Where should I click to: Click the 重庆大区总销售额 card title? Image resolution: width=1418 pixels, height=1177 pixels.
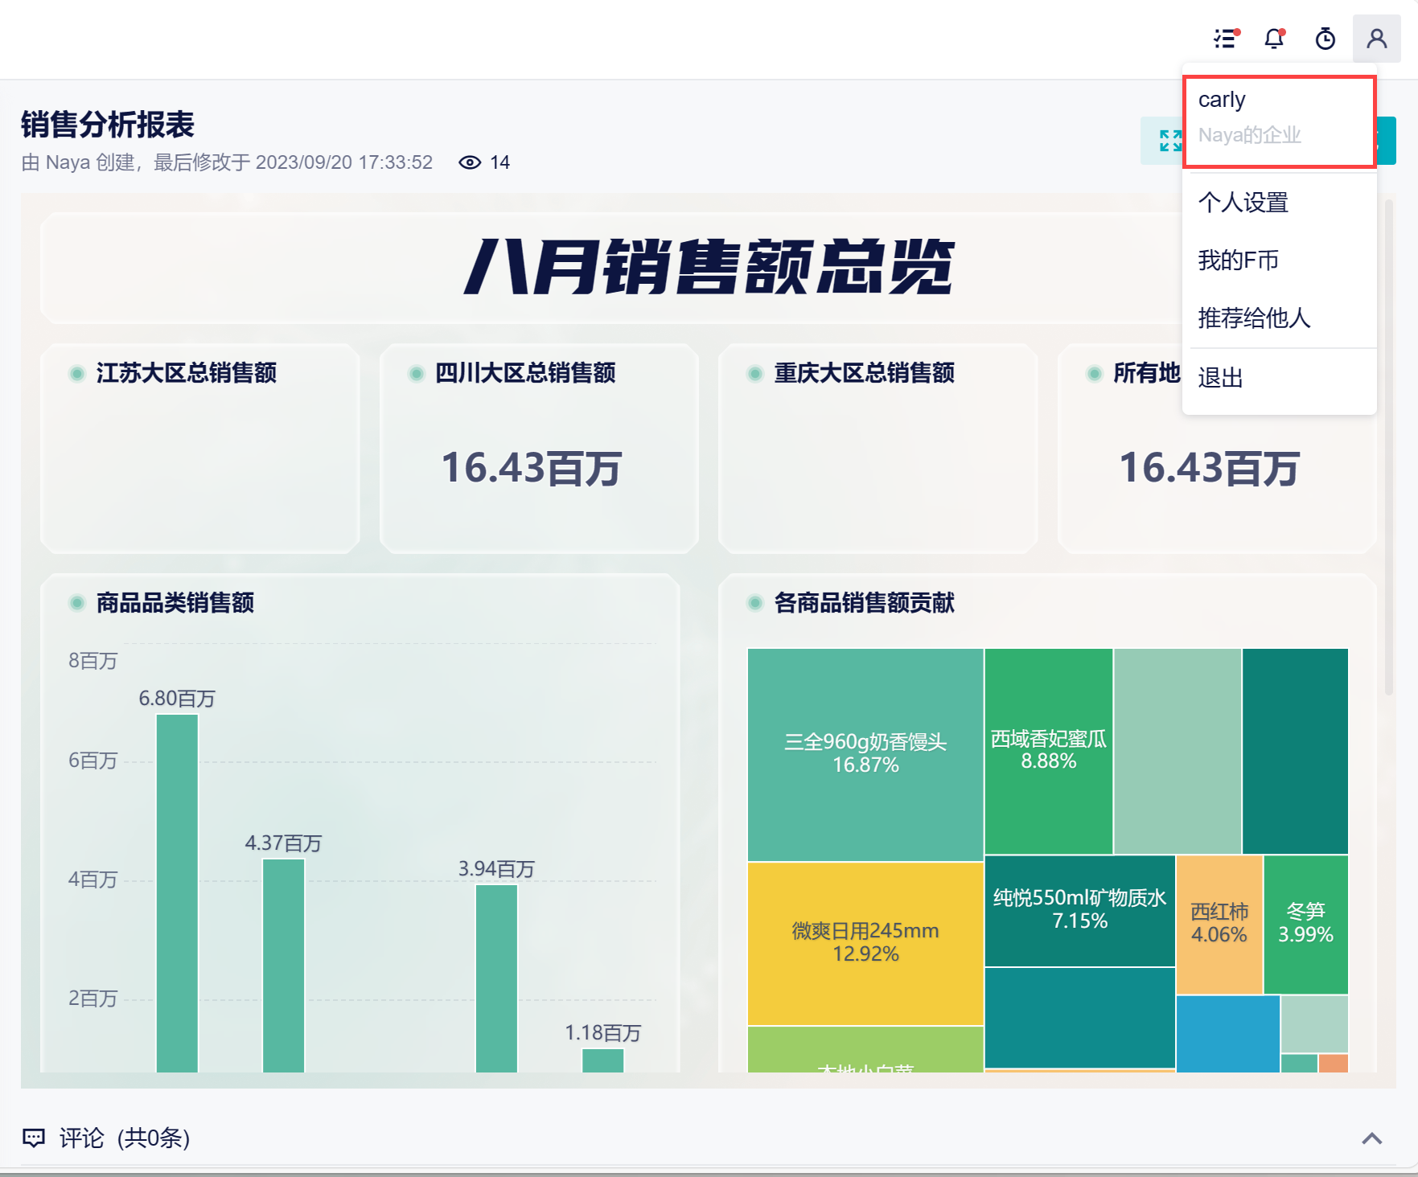(x=865, y=373)
